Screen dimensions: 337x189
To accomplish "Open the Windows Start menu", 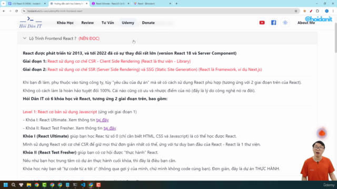I will point(6,185).
